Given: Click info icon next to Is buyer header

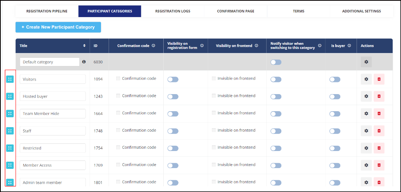Looking at the screenshot, I should click(349, 46).
